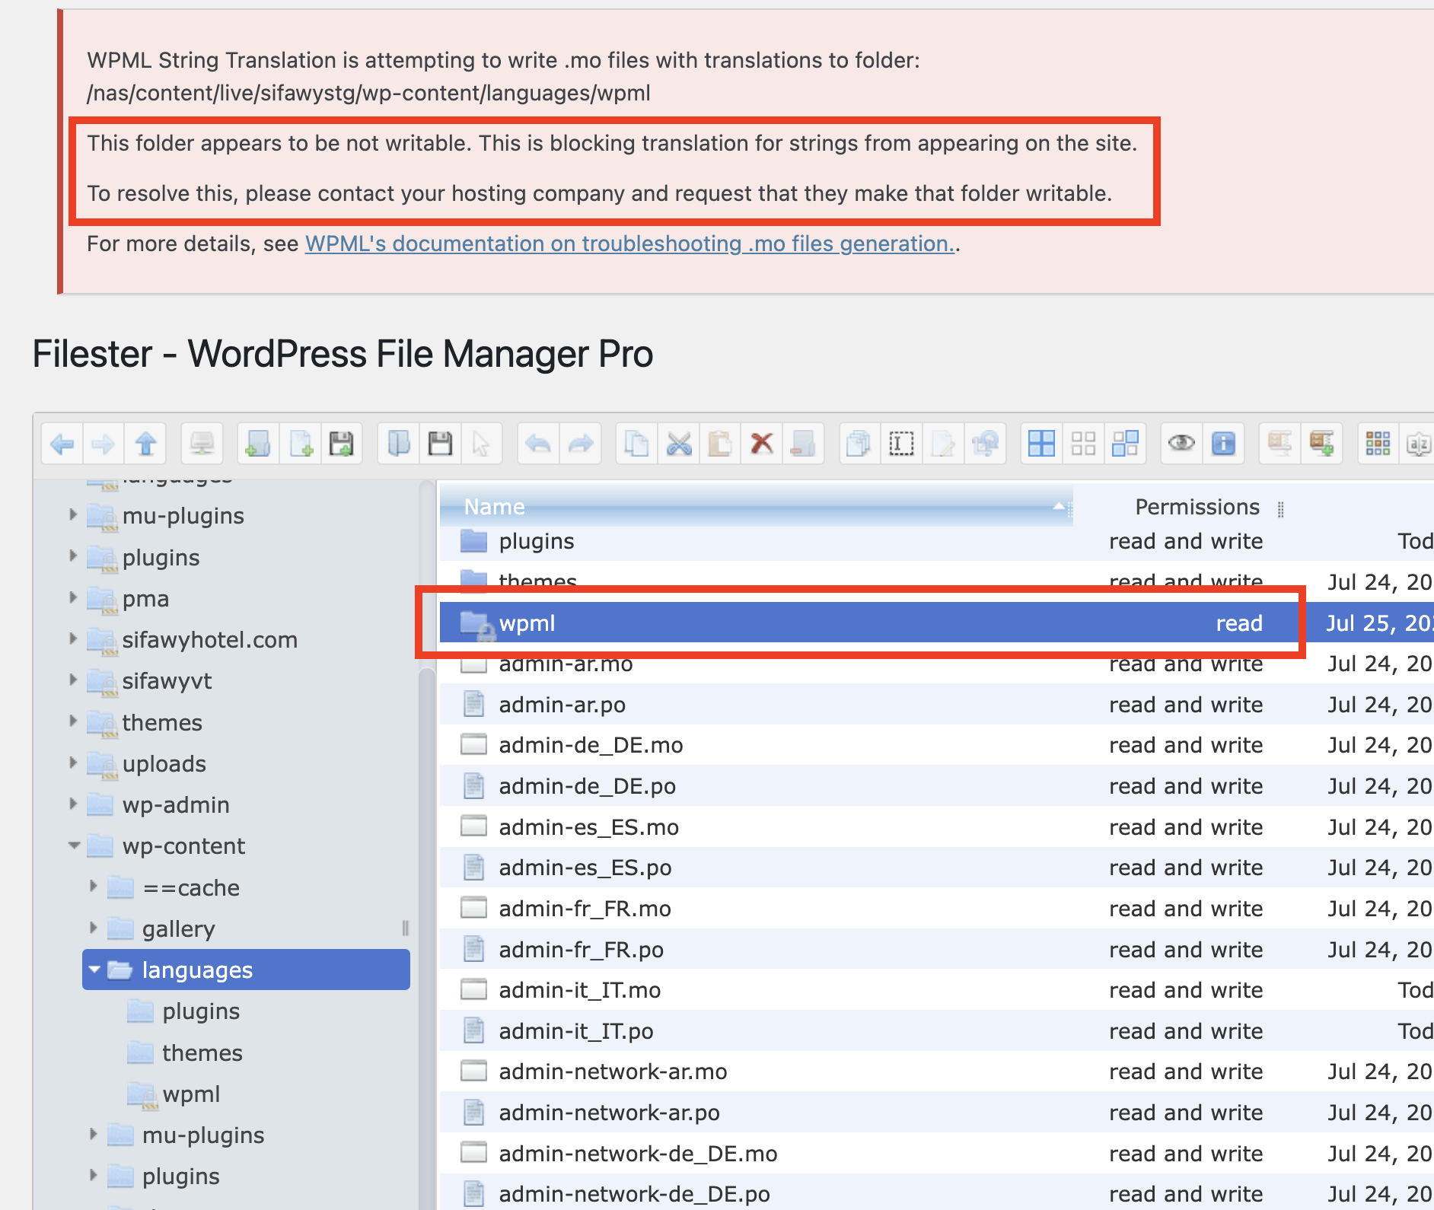Click the create archive icon with green plus
Screen dimensions: 1434x1210
point(1321,443)
